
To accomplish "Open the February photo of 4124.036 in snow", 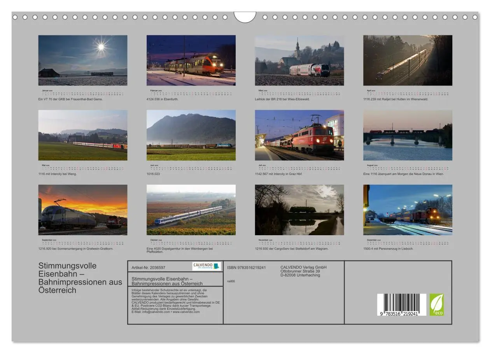I will pos(191,60).
